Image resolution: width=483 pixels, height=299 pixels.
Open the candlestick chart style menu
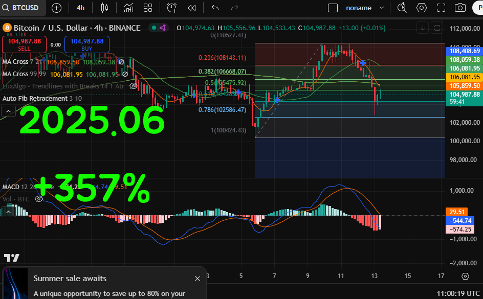pos(105,8)
